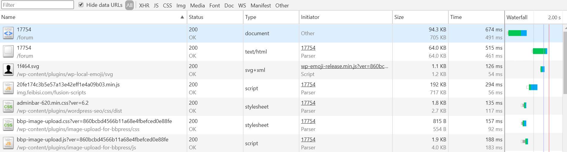The image size is (567, 152).
Task: Open wp-emoji-release.min.js initiator link
Action: click(x=345, y=66)
